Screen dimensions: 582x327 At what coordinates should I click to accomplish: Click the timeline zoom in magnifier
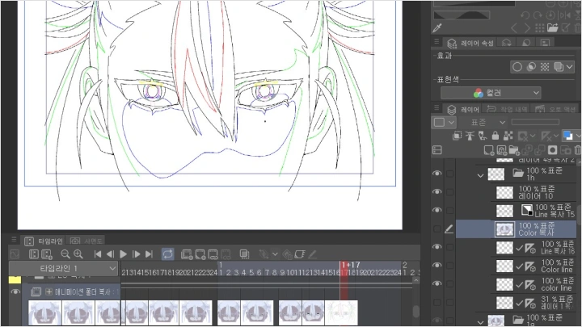tap(78, 254)
